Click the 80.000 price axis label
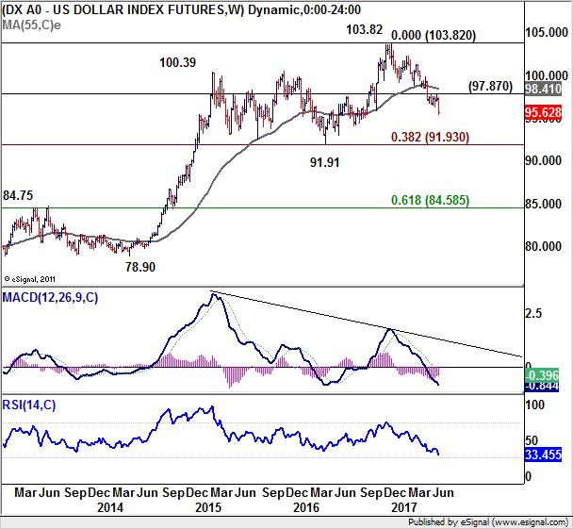 click(544, 246)
